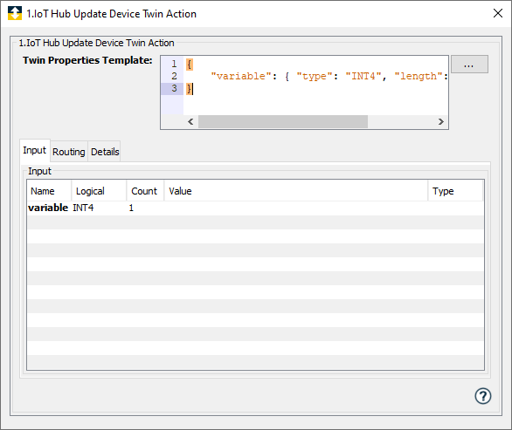Click line number 3 in editor gutter
The width and height of the screenshot is (512, 430).
[174, 88]
